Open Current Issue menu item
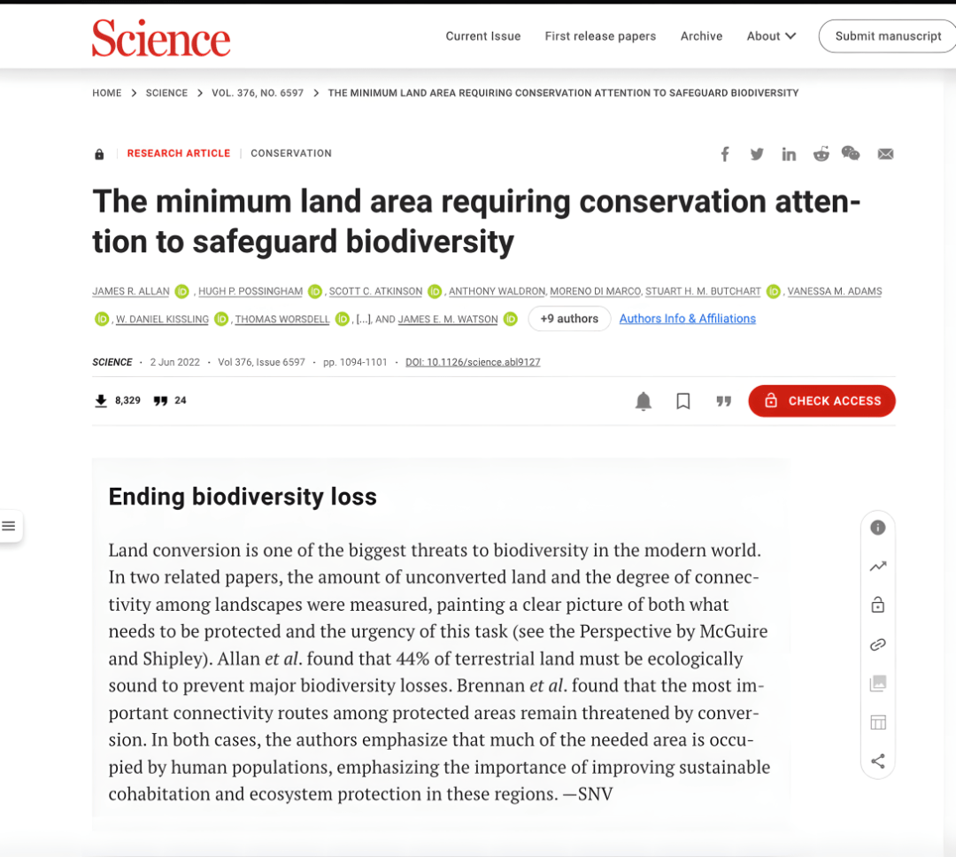This screenshot has width=956, height=857. click(483, 36)
